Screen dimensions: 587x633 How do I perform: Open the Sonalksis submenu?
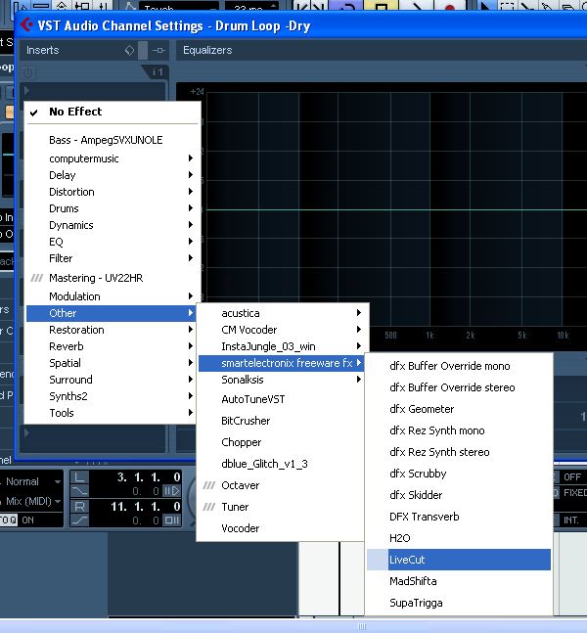pyautogui.click(x=282, y=380)
